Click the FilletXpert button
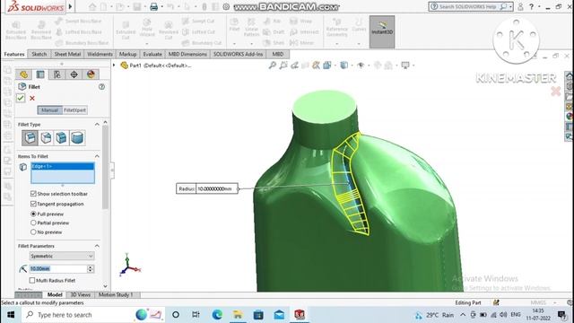The image size is (574, 323). click(74, 110)
